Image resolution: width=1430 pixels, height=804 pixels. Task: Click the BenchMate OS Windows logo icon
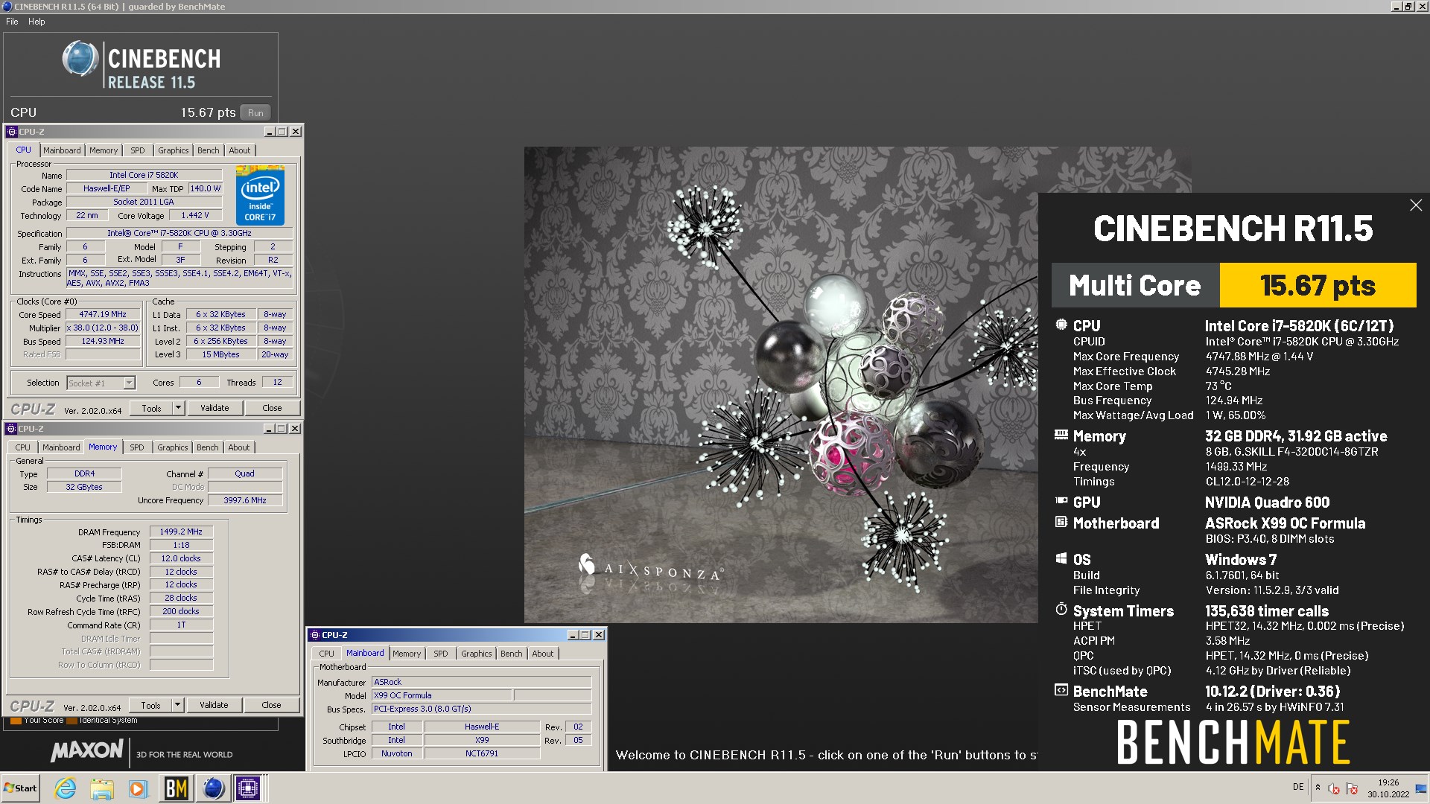pyautogui.click(x=1061, y=558)
